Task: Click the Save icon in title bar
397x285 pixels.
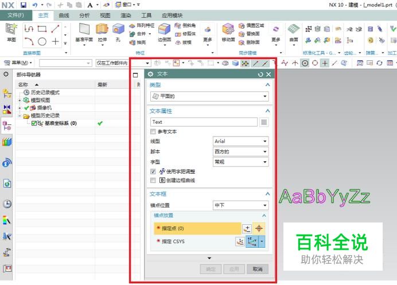Action: (24, 5)
